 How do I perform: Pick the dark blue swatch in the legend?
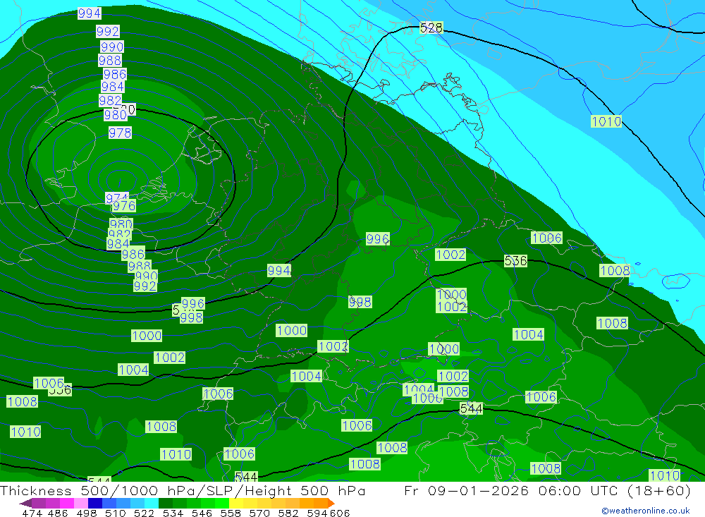point(95,503)
